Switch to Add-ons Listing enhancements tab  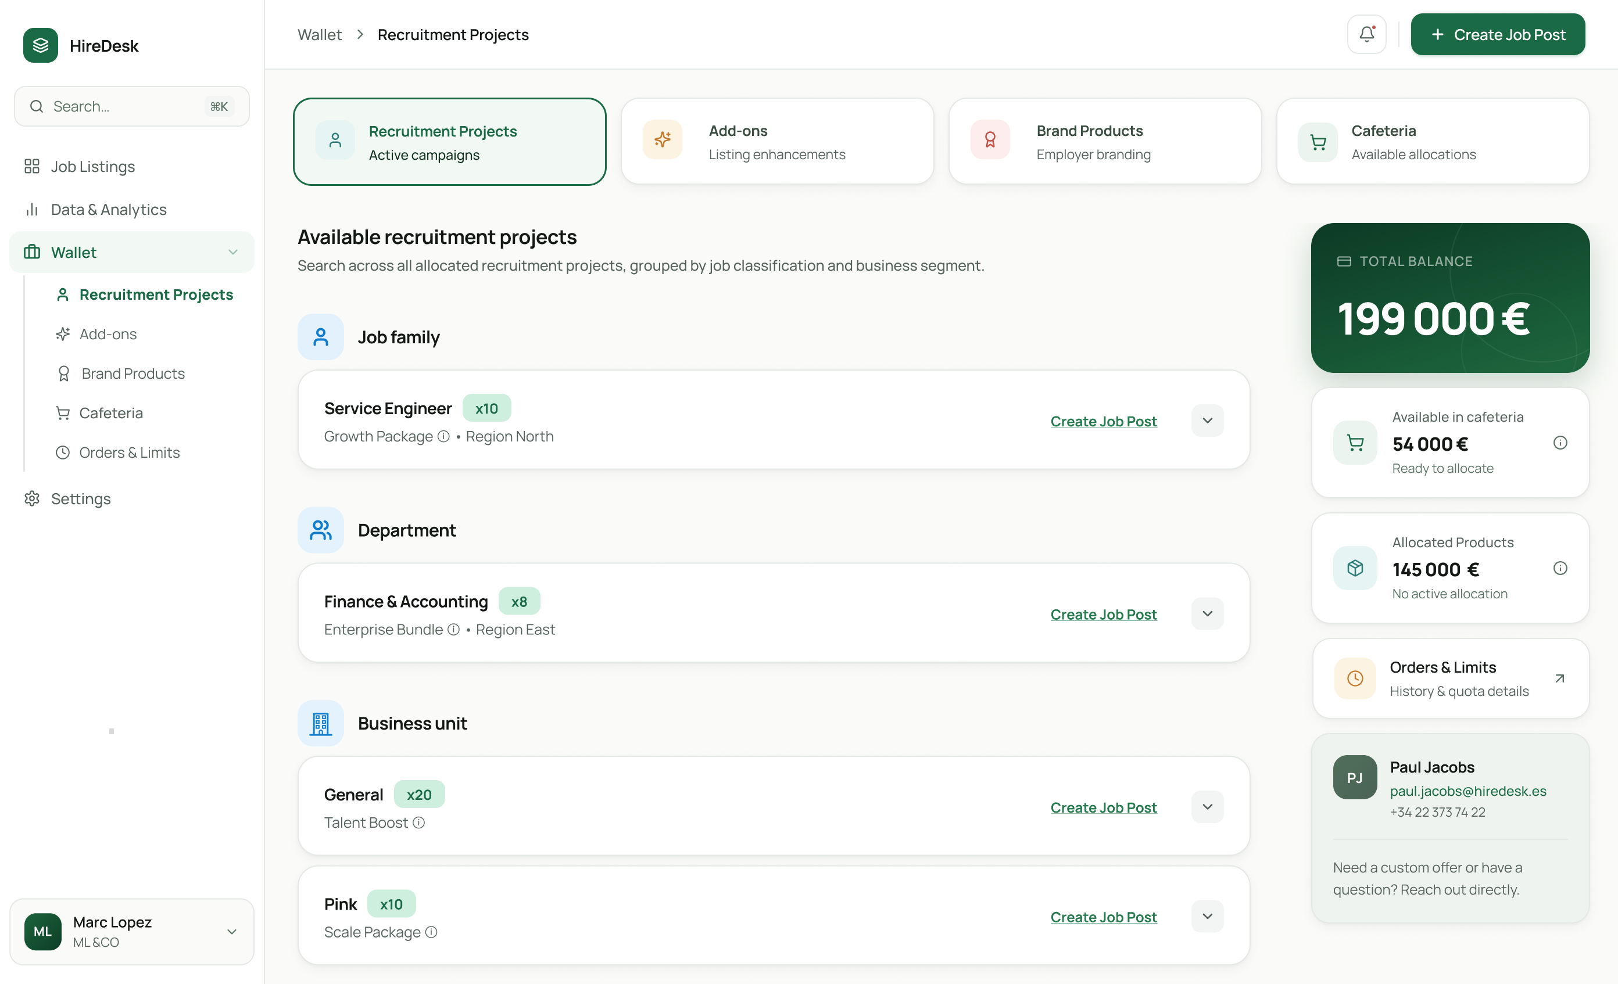pyautogui.click(x=777, y=142)
